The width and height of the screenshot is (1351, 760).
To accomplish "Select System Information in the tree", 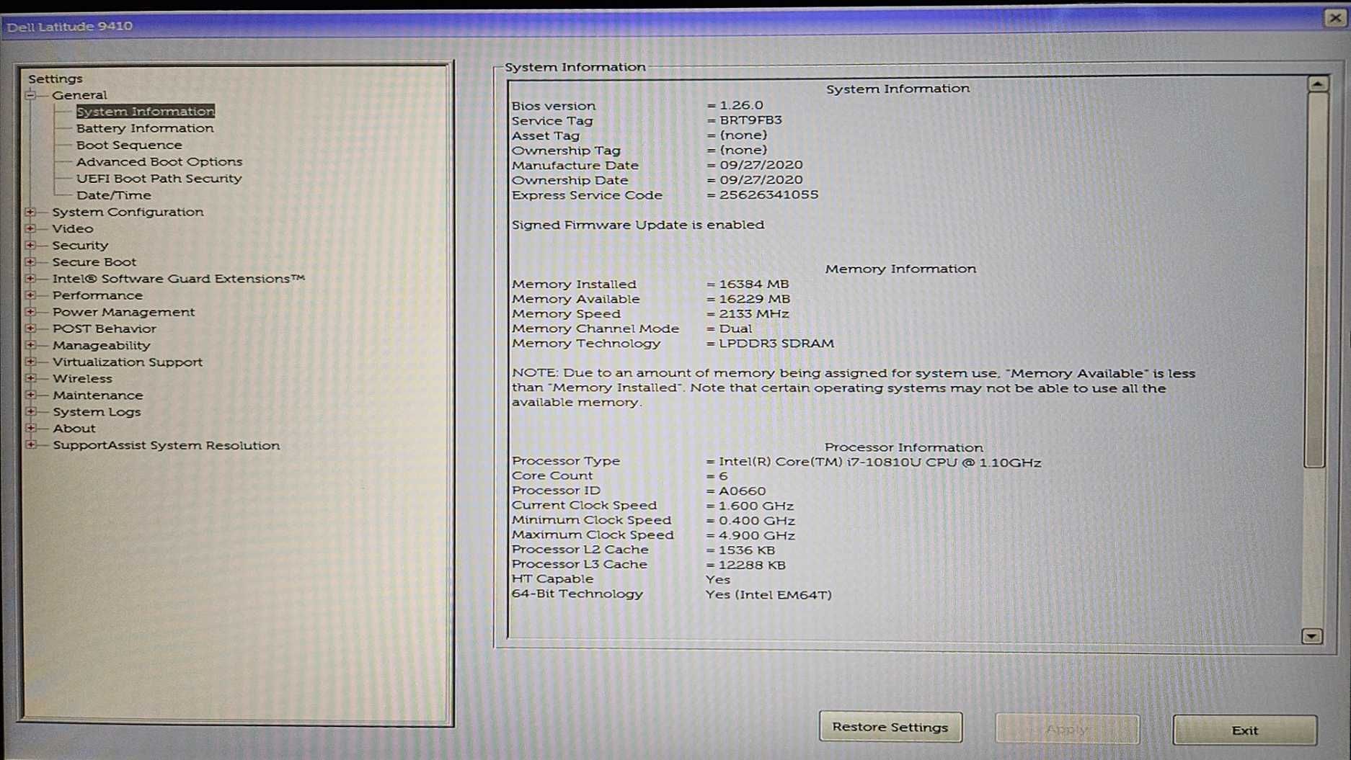I will pyautogui.click(x=146, y=111).
